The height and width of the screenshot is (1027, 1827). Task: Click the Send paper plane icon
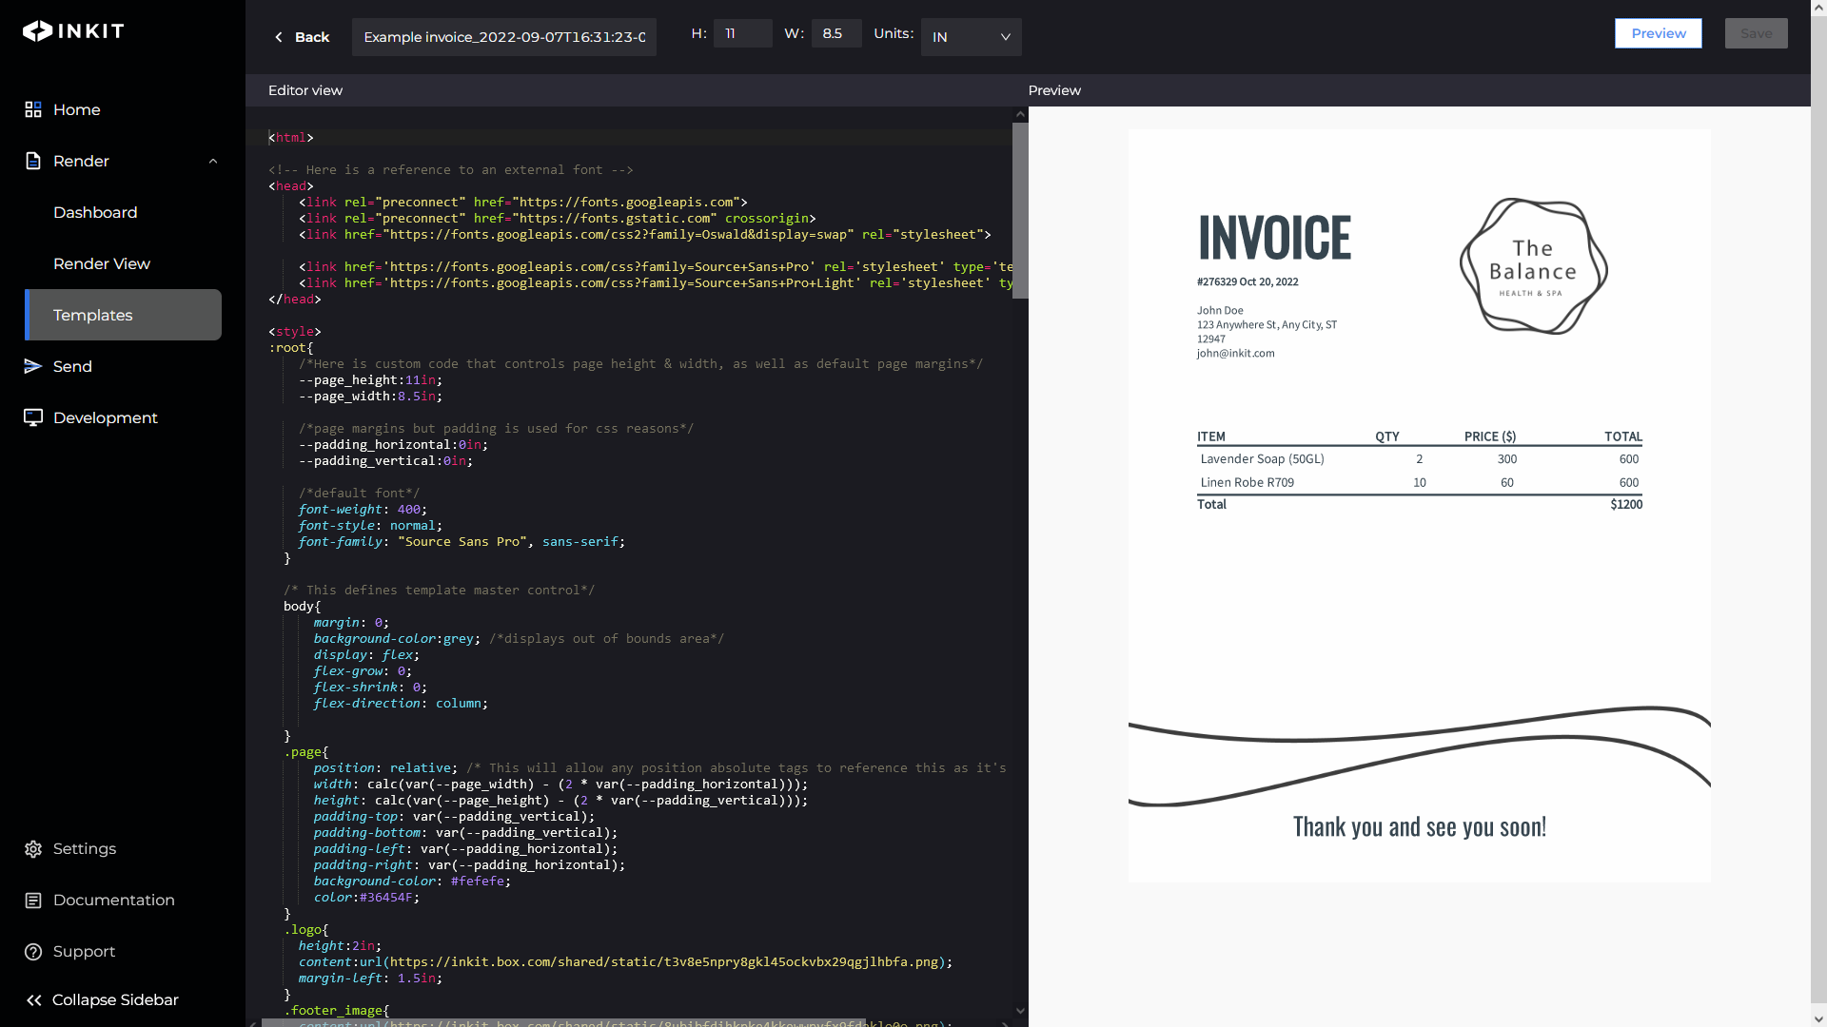[33, 366]
